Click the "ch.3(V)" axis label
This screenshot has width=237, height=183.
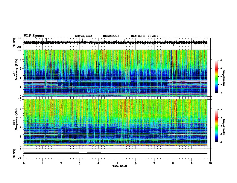click(14, 153)
